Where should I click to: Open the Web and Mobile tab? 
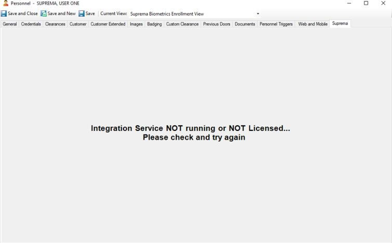(313, 24)
